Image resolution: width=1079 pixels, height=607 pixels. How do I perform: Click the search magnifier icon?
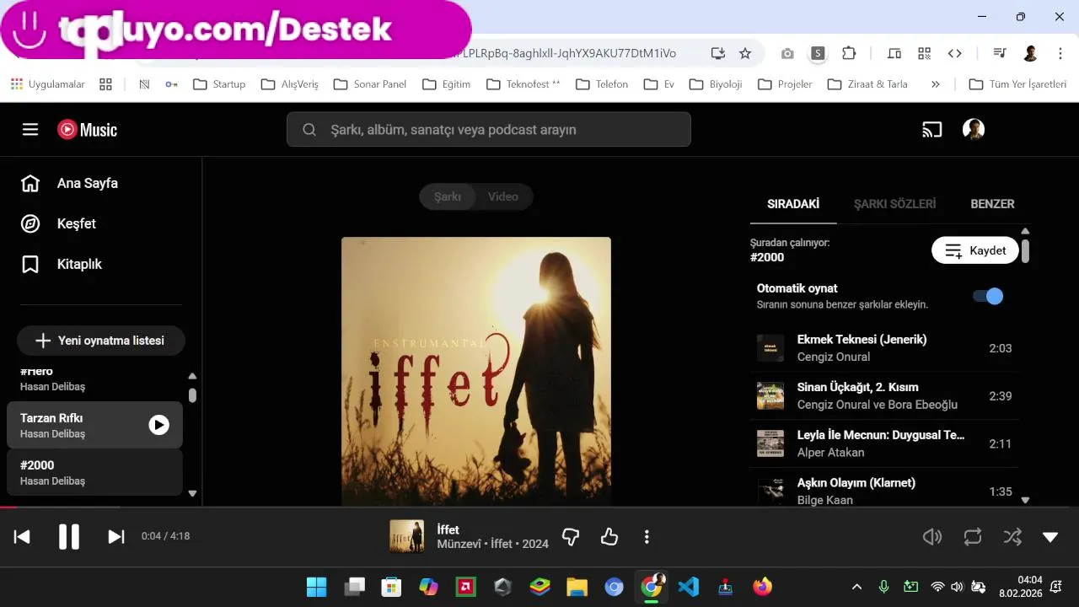click(309, 130)
